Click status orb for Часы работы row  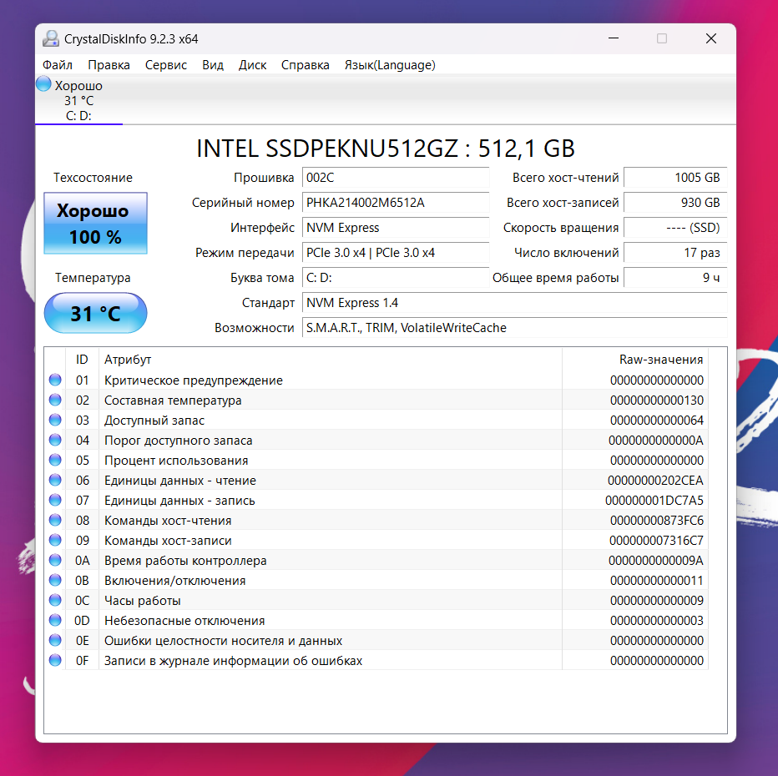55,601
